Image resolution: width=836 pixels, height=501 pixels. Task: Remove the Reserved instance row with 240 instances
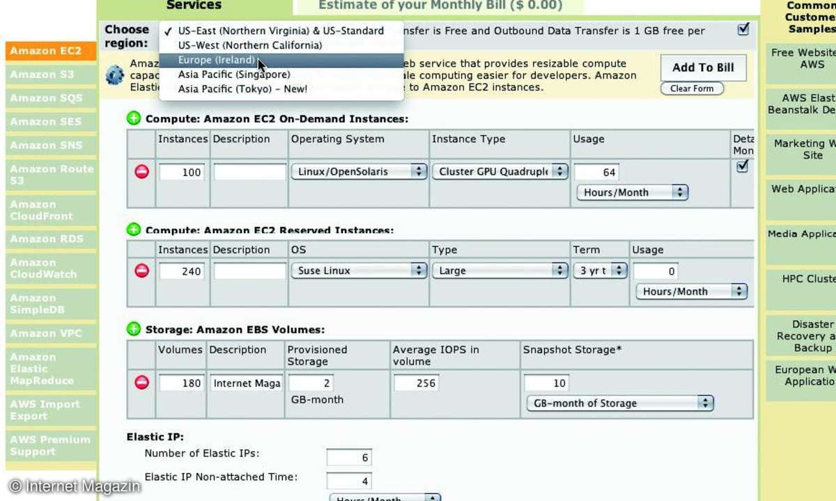click(x=142, y=271)
